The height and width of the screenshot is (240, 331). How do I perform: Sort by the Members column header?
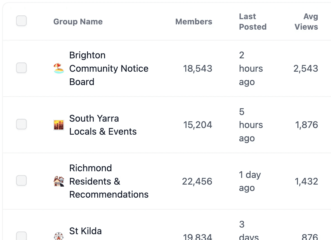pos(193,22)
